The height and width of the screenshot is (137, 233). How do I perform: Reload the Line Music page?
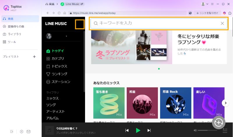[x=59, y=13]
